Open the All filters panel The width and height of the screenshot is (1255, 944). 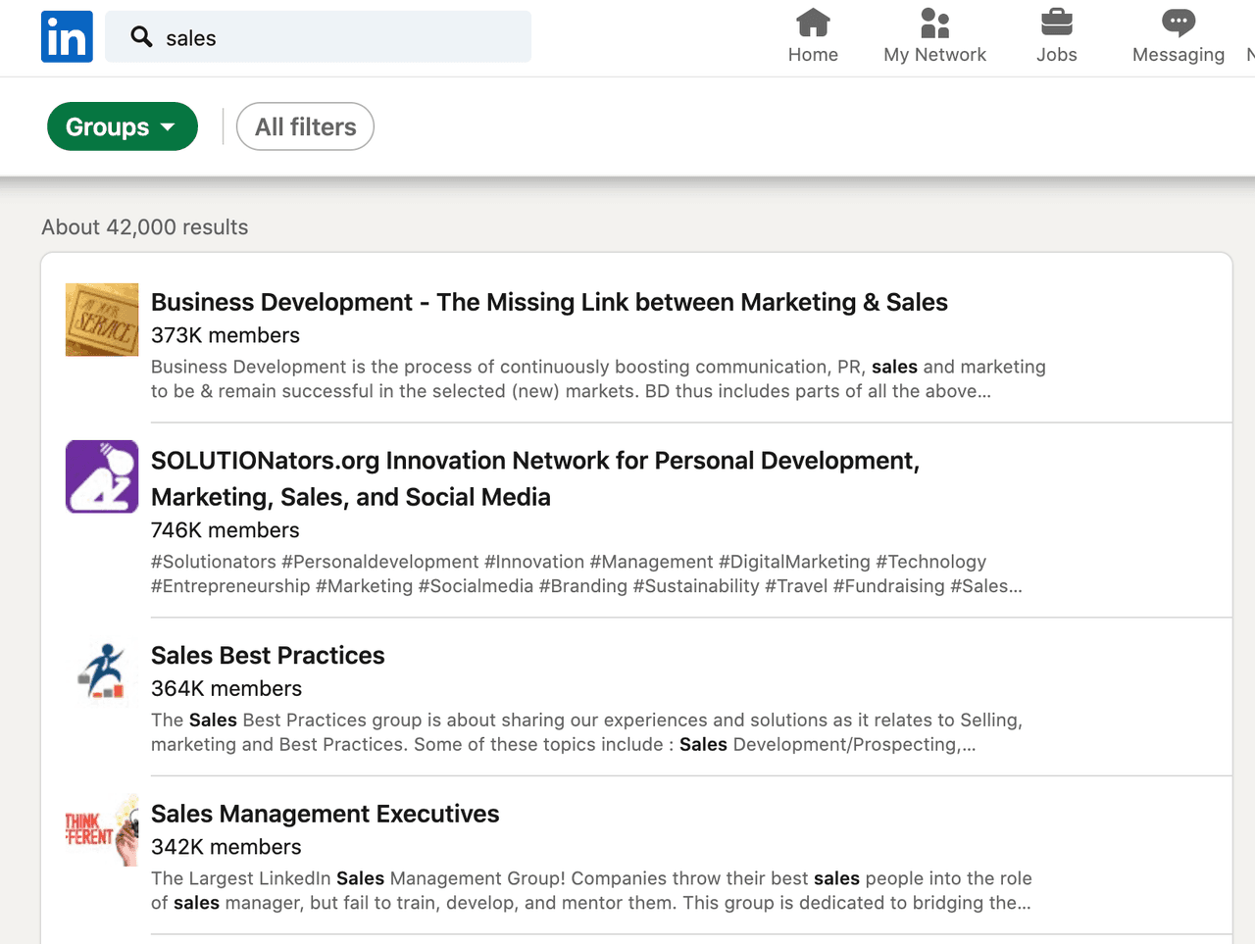(x=304, y=126)
